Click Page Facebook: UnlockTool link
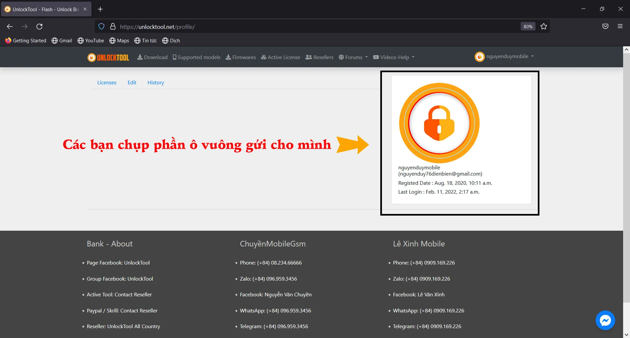The width and height of the screenshot is (630, 338). coord(118,263)
